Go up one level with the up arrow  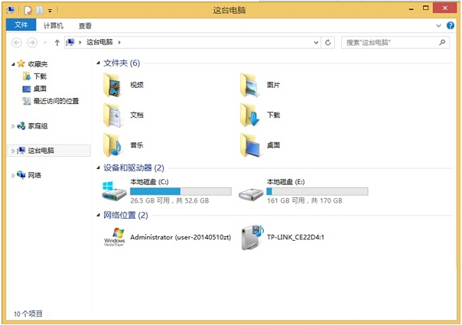(x=57, y=43)
